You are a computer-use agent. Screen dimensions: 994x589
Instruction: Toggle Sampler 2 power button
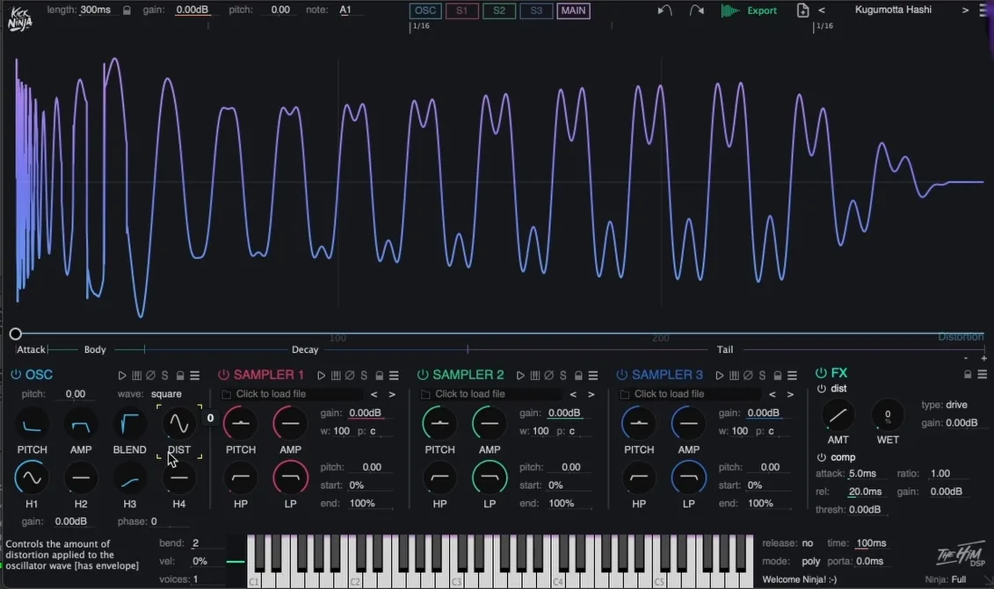pyautogui.click(x=423, y=374)
